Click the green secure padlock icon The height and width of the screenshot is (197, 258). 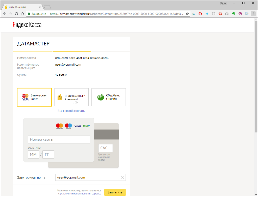pos(29,14)
